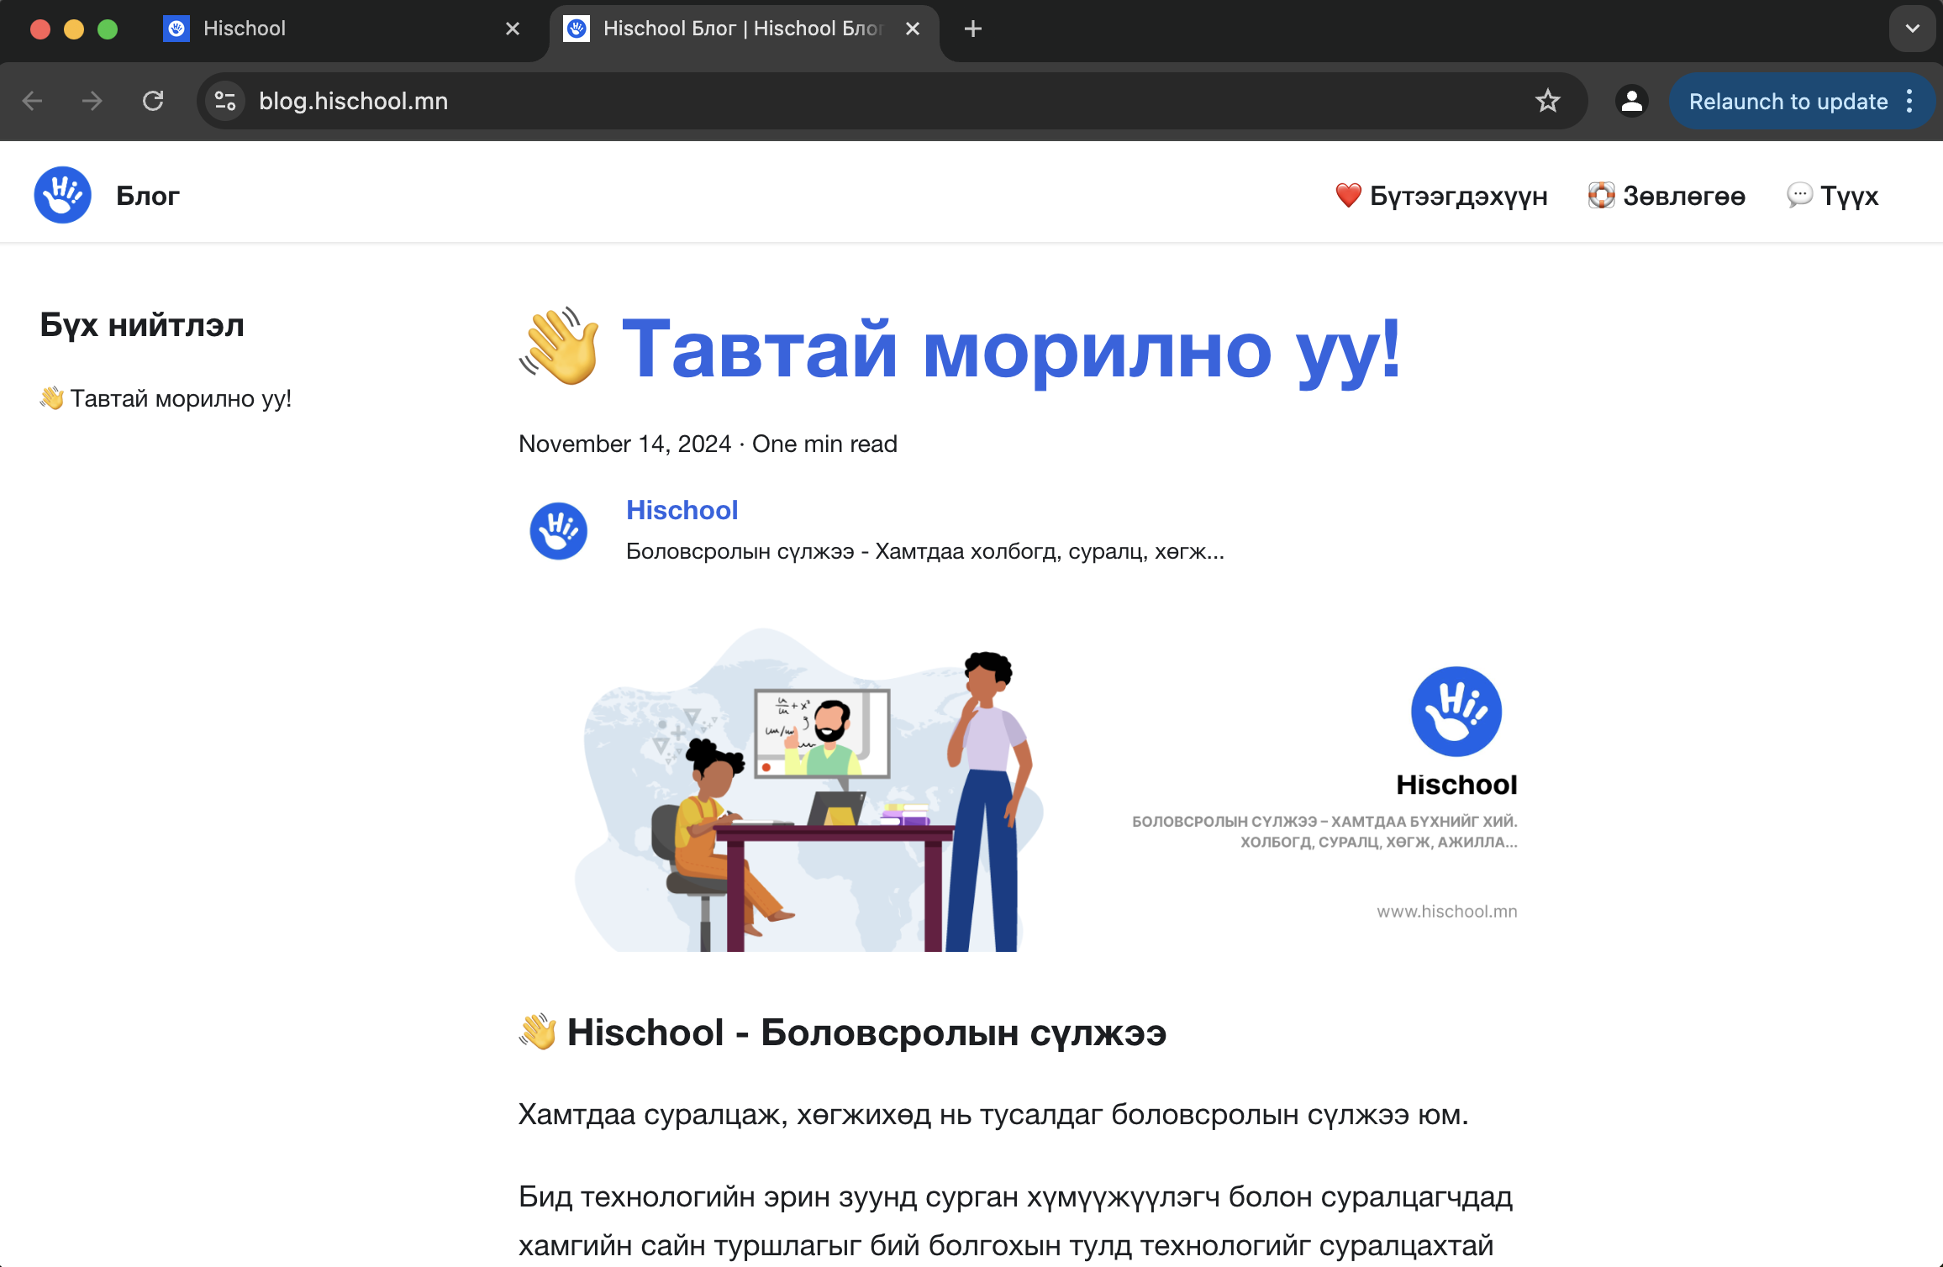1943x1267 pixels.
Task: Open a new tab with plus icon
Action: pyautogui.click(x=972, y=29)
